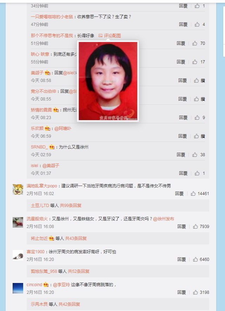Reply to SRNBD_'s comment about 徐州
This screenshot has width=225, height=311.
(181, 155)
